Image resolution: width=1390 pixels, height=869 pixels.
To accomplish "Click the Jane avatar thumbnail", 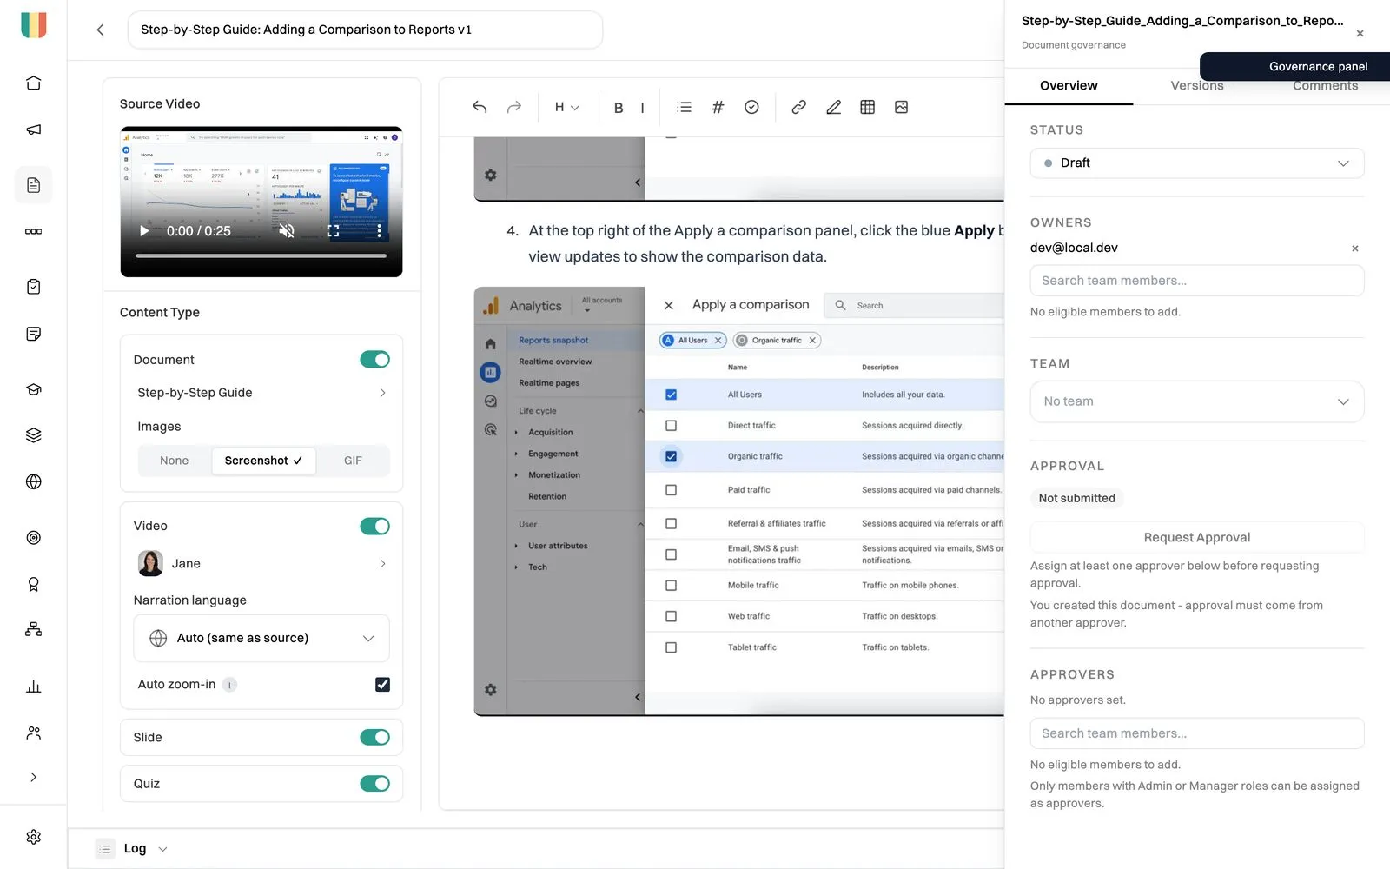I will click(x=150, y=563).
